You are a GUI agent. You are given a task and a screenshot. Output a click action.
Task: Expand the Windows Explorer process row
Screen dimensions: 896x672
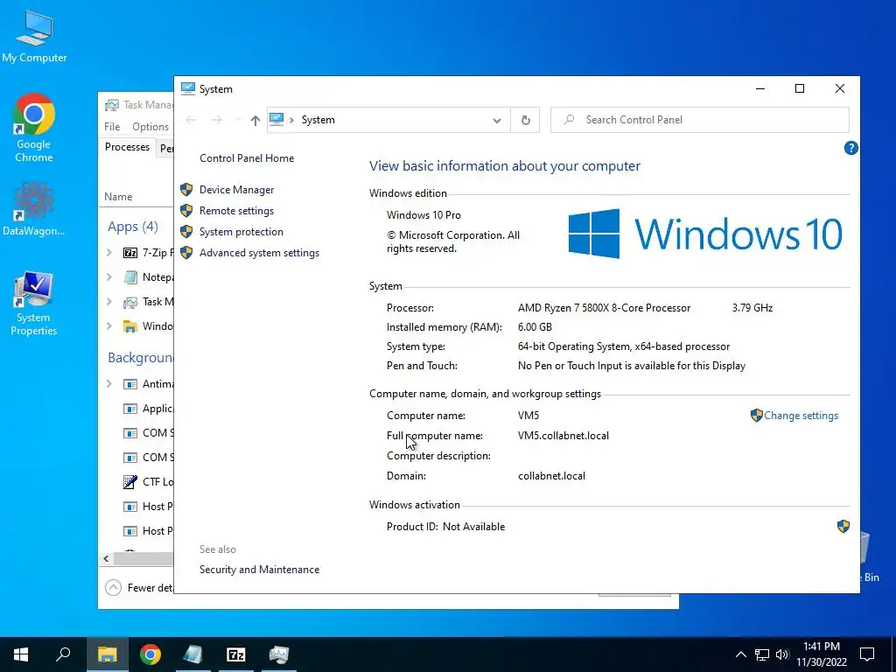click(109, 326)
